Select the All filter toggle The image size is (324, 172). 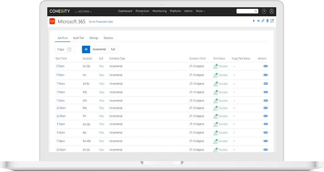point(86,49)
